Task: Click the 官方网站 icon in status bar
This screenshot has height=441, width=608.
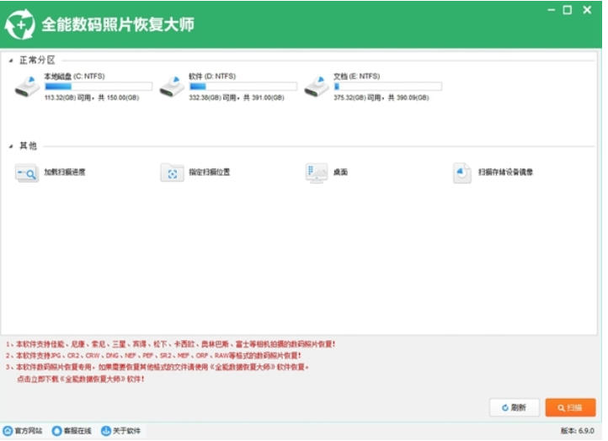Action: (8, 431)
